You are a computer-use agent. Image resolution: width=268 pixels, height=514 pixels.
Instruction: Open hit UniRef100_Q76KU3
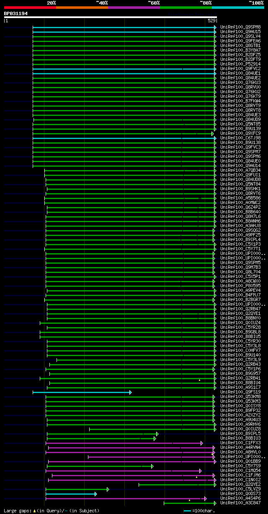coord(240,82)
